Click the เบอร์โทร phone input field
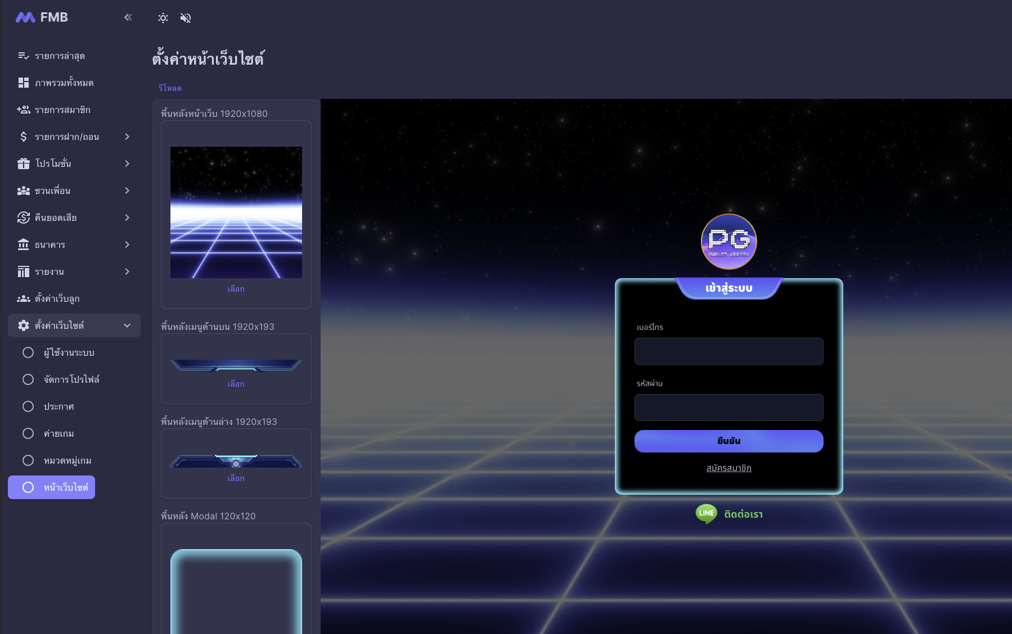This screenshot has width=1012, height=634. pos(728,351)
